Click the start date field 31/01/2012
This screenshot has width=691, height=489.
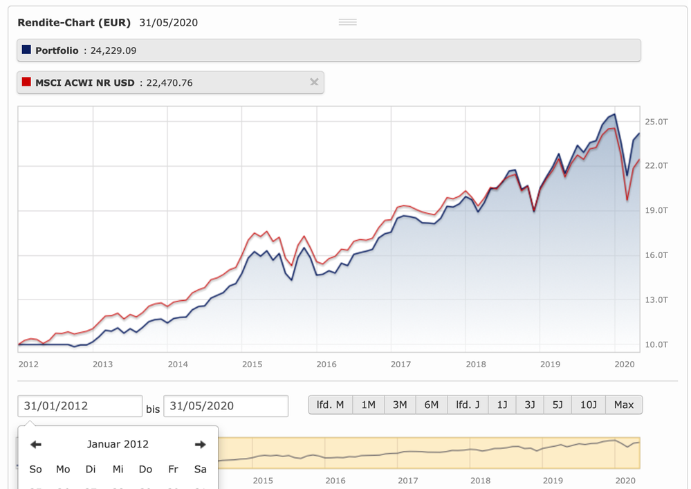80,406
